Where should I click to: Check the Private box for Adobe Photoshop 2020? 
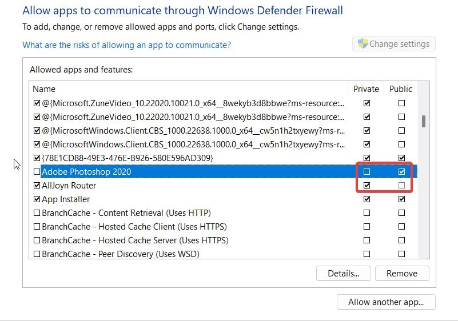coord(367,171)
